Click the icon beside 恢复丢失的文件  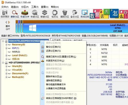[x=42, y=61]
